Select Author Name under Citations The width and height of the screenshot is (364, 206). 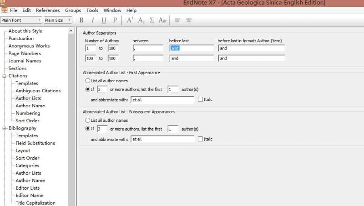[30, 106]
